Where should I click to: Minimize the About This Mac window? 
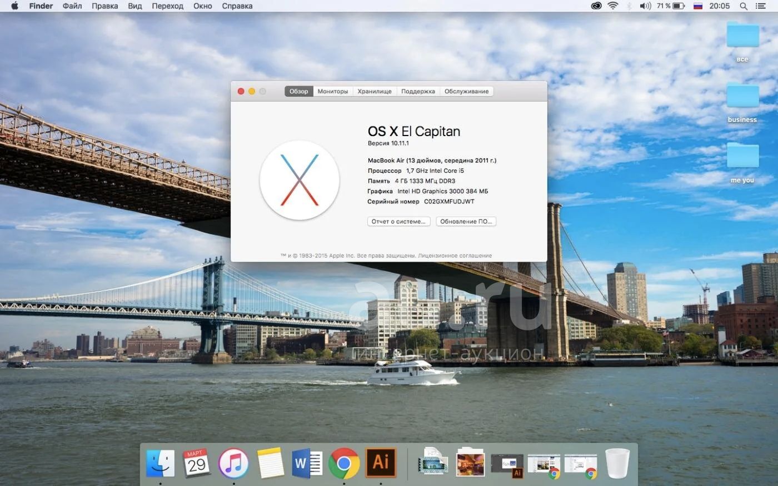[x=252, y=92]
